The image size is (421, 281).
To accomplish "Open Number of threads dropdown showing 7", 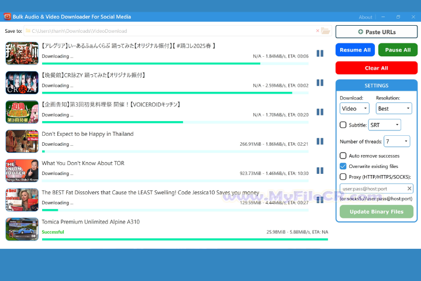I will tap(397, 141).
